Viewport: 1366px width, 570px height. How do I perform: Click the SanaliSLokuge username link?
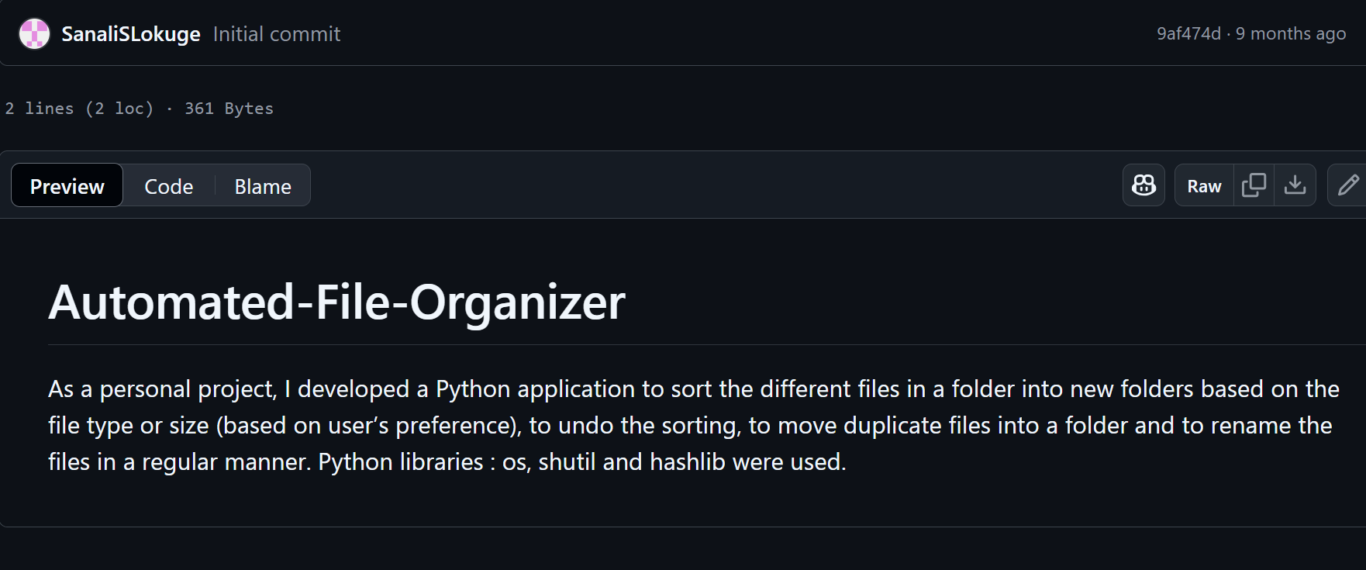tap(131, 33)
